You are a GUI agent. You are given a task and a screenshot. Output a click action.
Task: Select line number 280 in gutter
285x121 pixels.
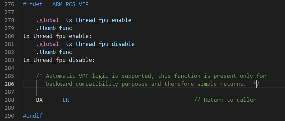coord(9,36)
